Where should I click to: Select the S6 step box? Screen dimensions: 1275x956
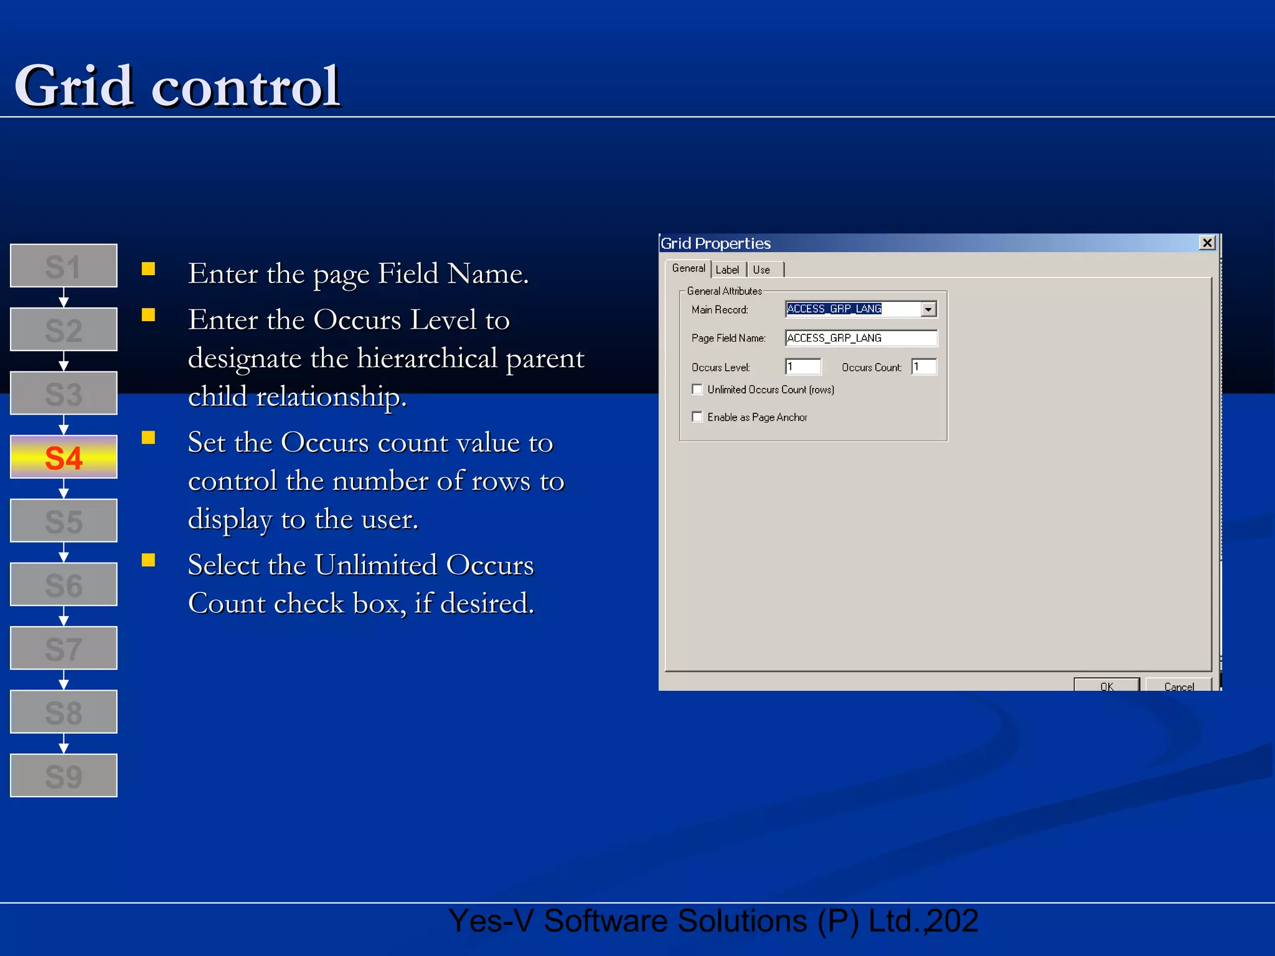(x=64, y=585)
